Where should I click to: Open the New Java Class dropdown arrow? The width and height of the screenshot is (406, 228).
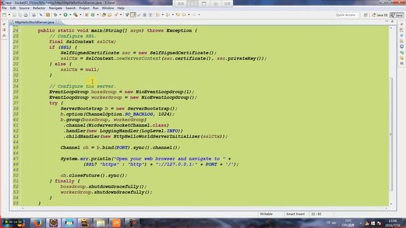pyautogui.click(x=98, y=15)
